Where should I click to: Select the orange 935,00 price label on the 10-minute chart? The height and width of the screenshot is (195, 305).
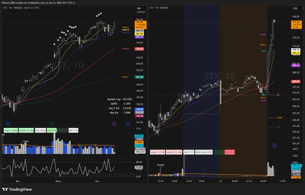(x=296, y=25)
